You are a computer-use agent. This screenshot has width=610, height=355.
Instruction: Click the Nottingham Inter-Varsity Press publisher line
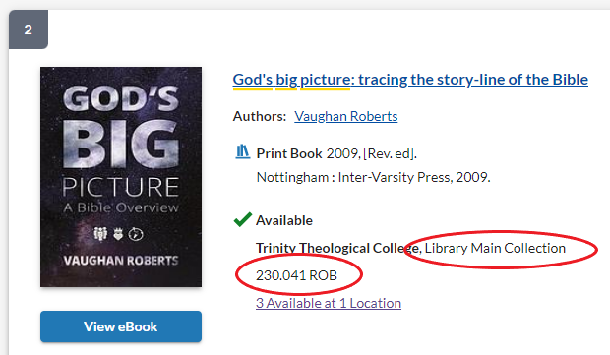pyautogui.click(x=374, y=177)
